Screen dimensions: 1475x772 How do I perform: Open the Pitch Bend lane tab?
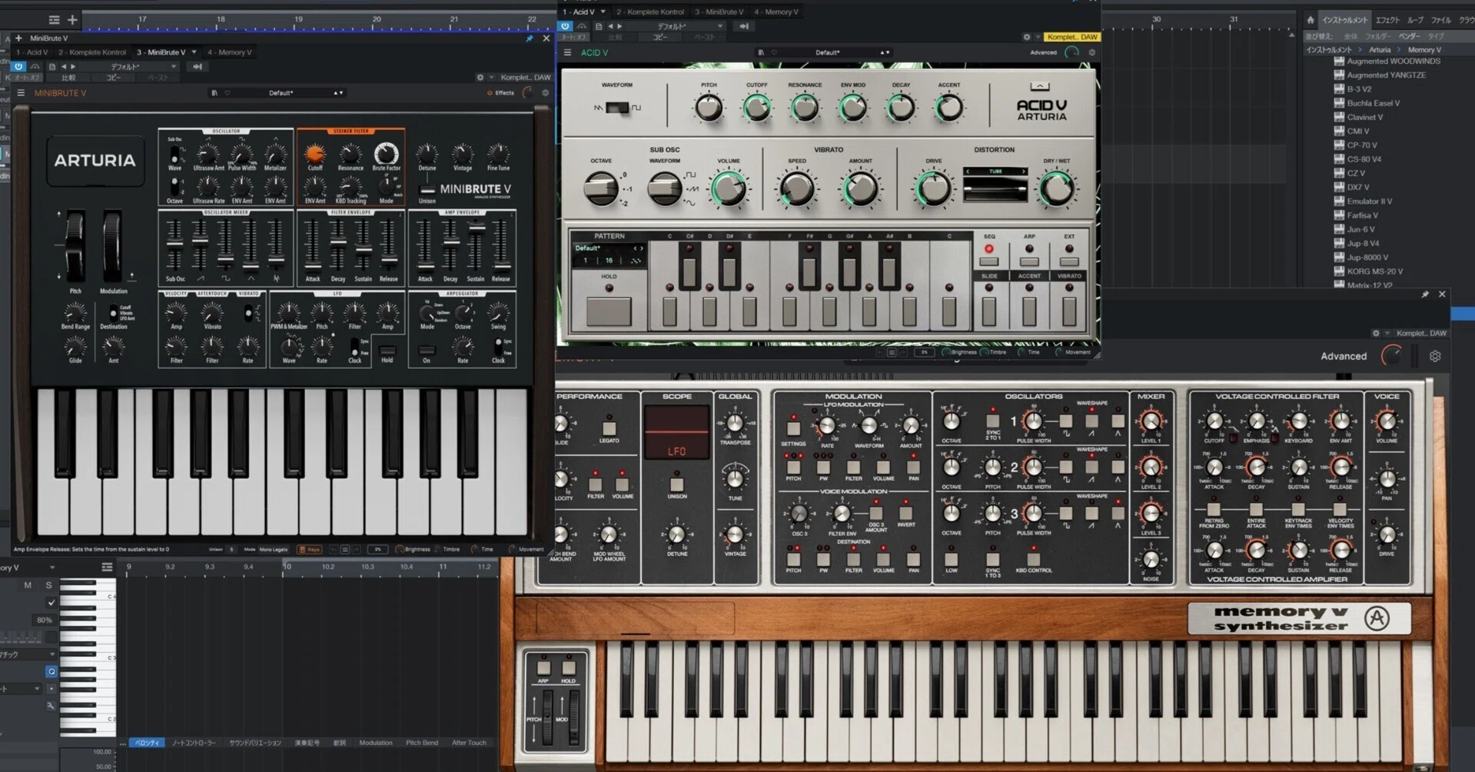tap(422, 743)
